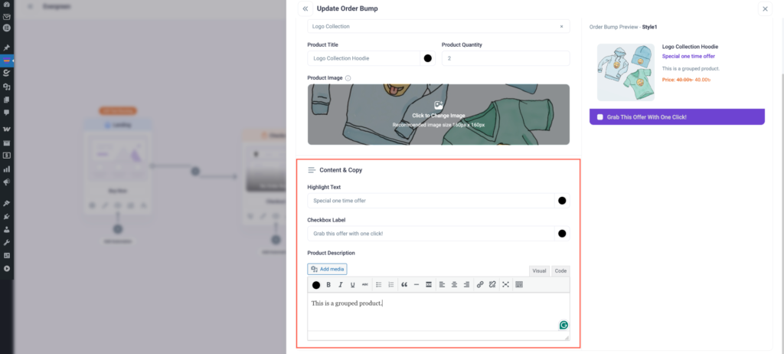
Task: Click the Bold formatting icon
Action: click(x=328, y=284)
